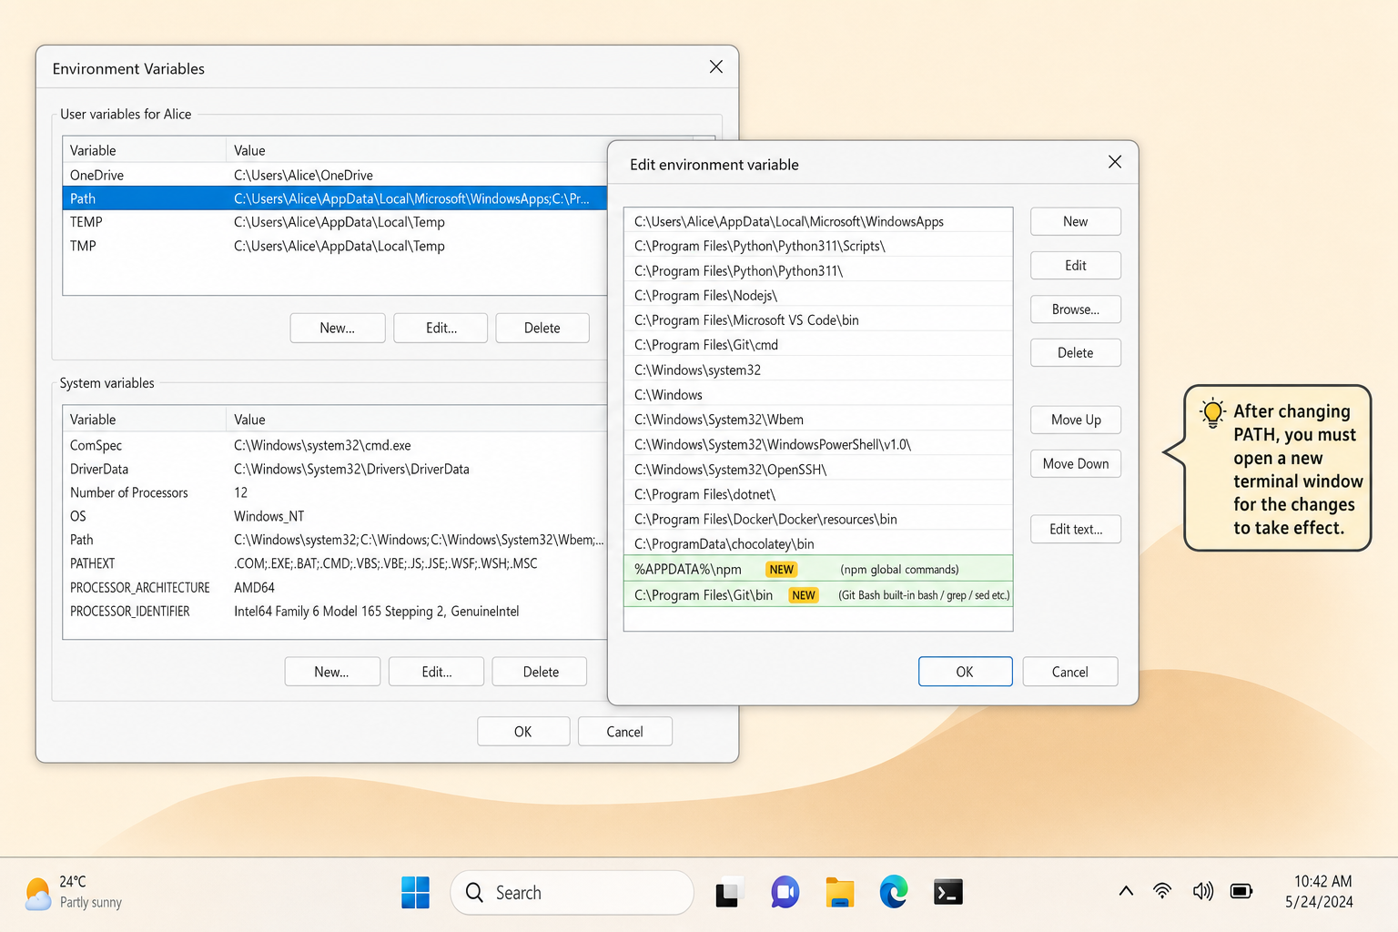Show hidden tray icons chevron
1398x932 pixels.
point(1126,891)
